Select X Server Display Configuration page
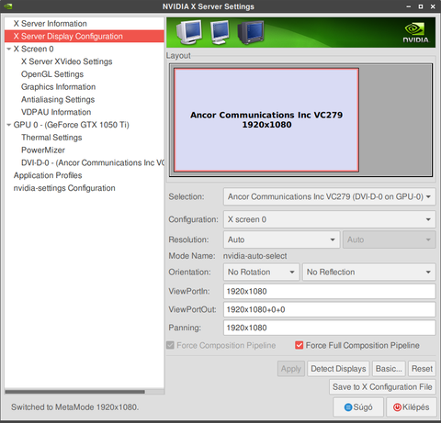 pos(85,36)
